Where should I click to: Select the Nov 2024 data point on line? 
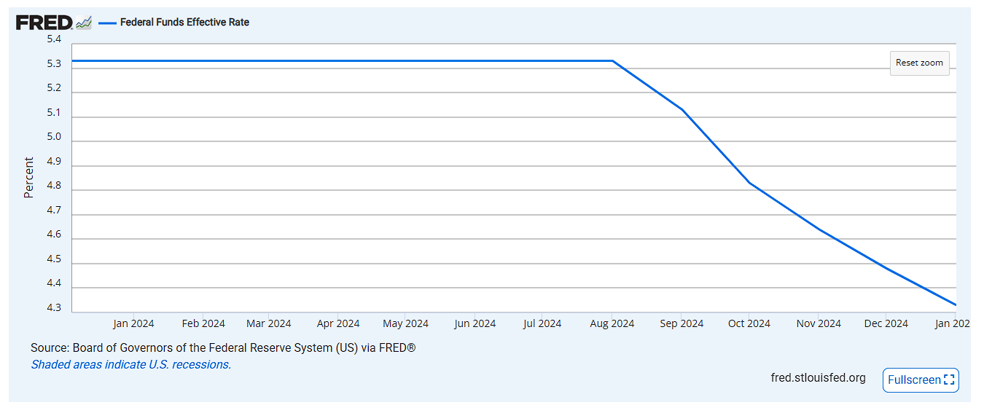819,230
